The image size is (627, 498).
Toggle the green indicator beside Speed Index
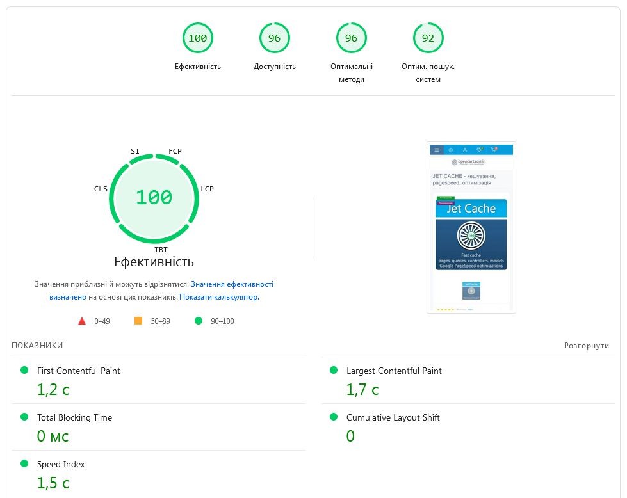(26, 464)
